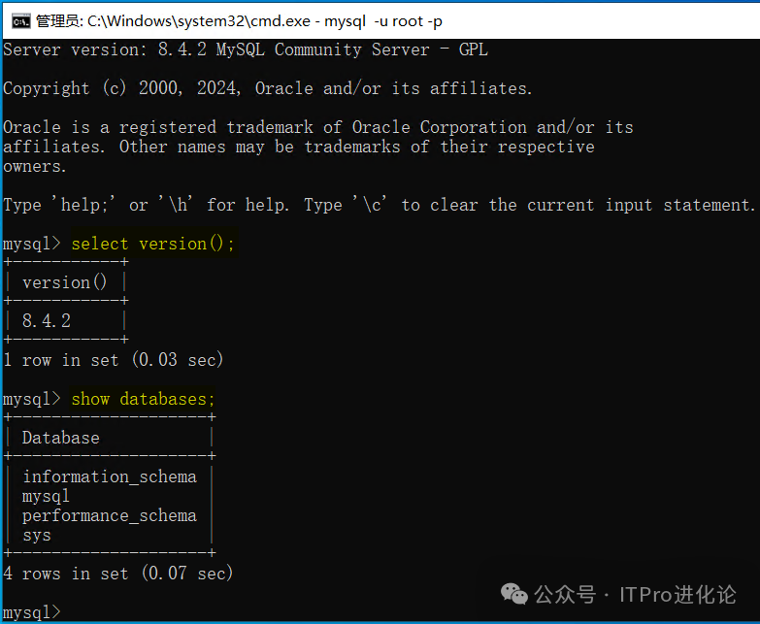The width and height of the screenshot is (760, 624).
Task: Click the 'version()' column header
Action: (64, 282)
